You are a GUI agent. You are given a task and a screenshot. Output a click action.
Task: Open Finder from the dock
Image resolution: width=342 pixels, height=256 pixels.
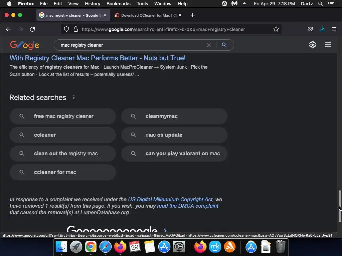tap(61, 247)
